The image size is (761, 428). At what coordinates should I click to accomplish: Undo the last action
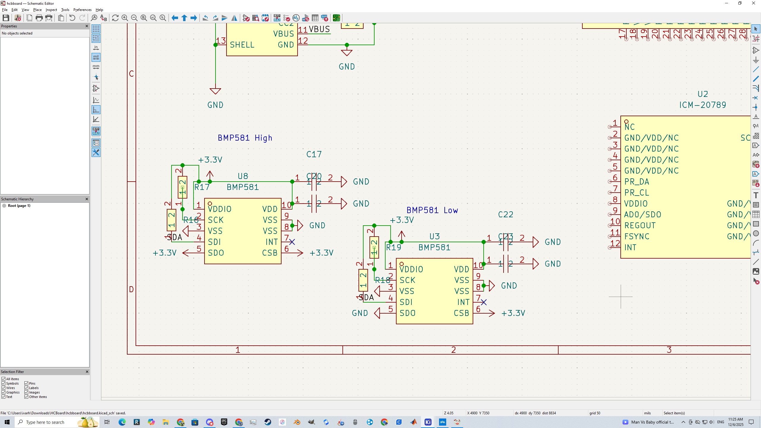(72, 18)
